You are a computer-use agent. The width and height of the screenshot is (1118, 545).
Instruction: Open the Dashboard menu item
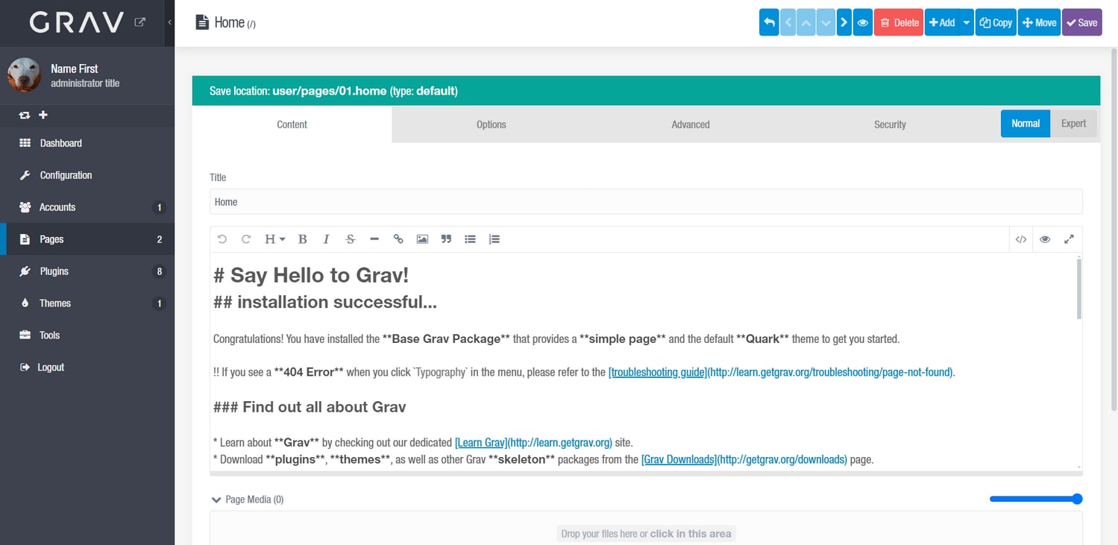coord(87,143)
